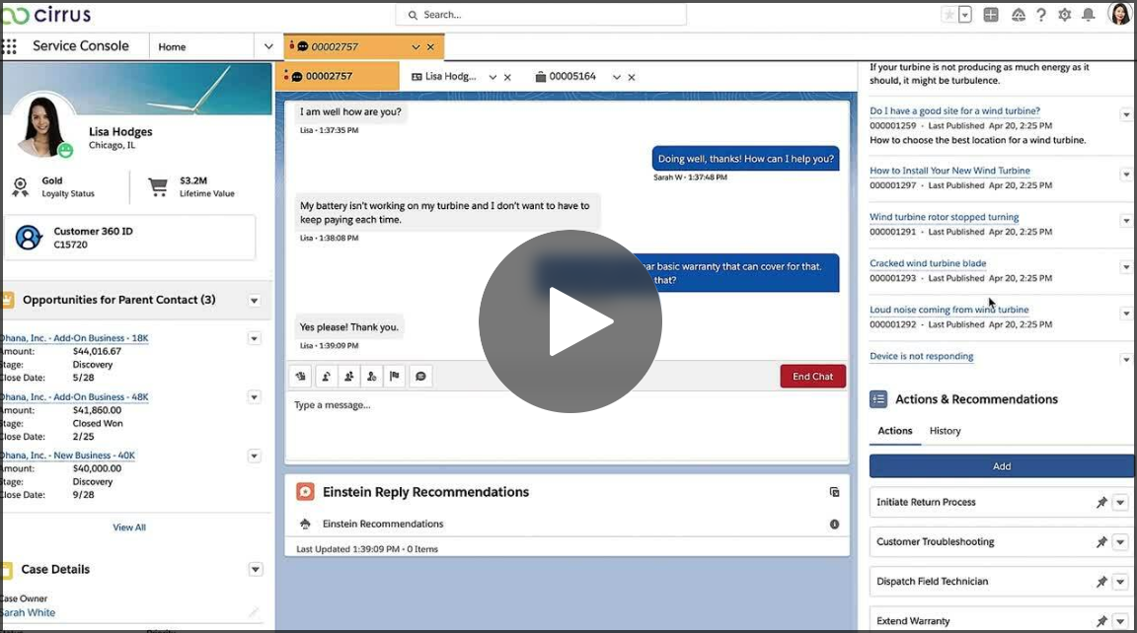1137x633 pixels.
Task: Play the video with center play button
Action: [x=569, y=321]
